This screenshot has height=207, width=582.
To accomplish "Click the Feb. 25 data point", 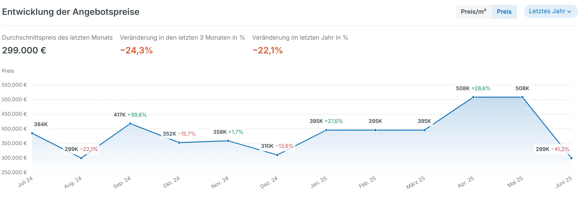I will click(375, 130).
